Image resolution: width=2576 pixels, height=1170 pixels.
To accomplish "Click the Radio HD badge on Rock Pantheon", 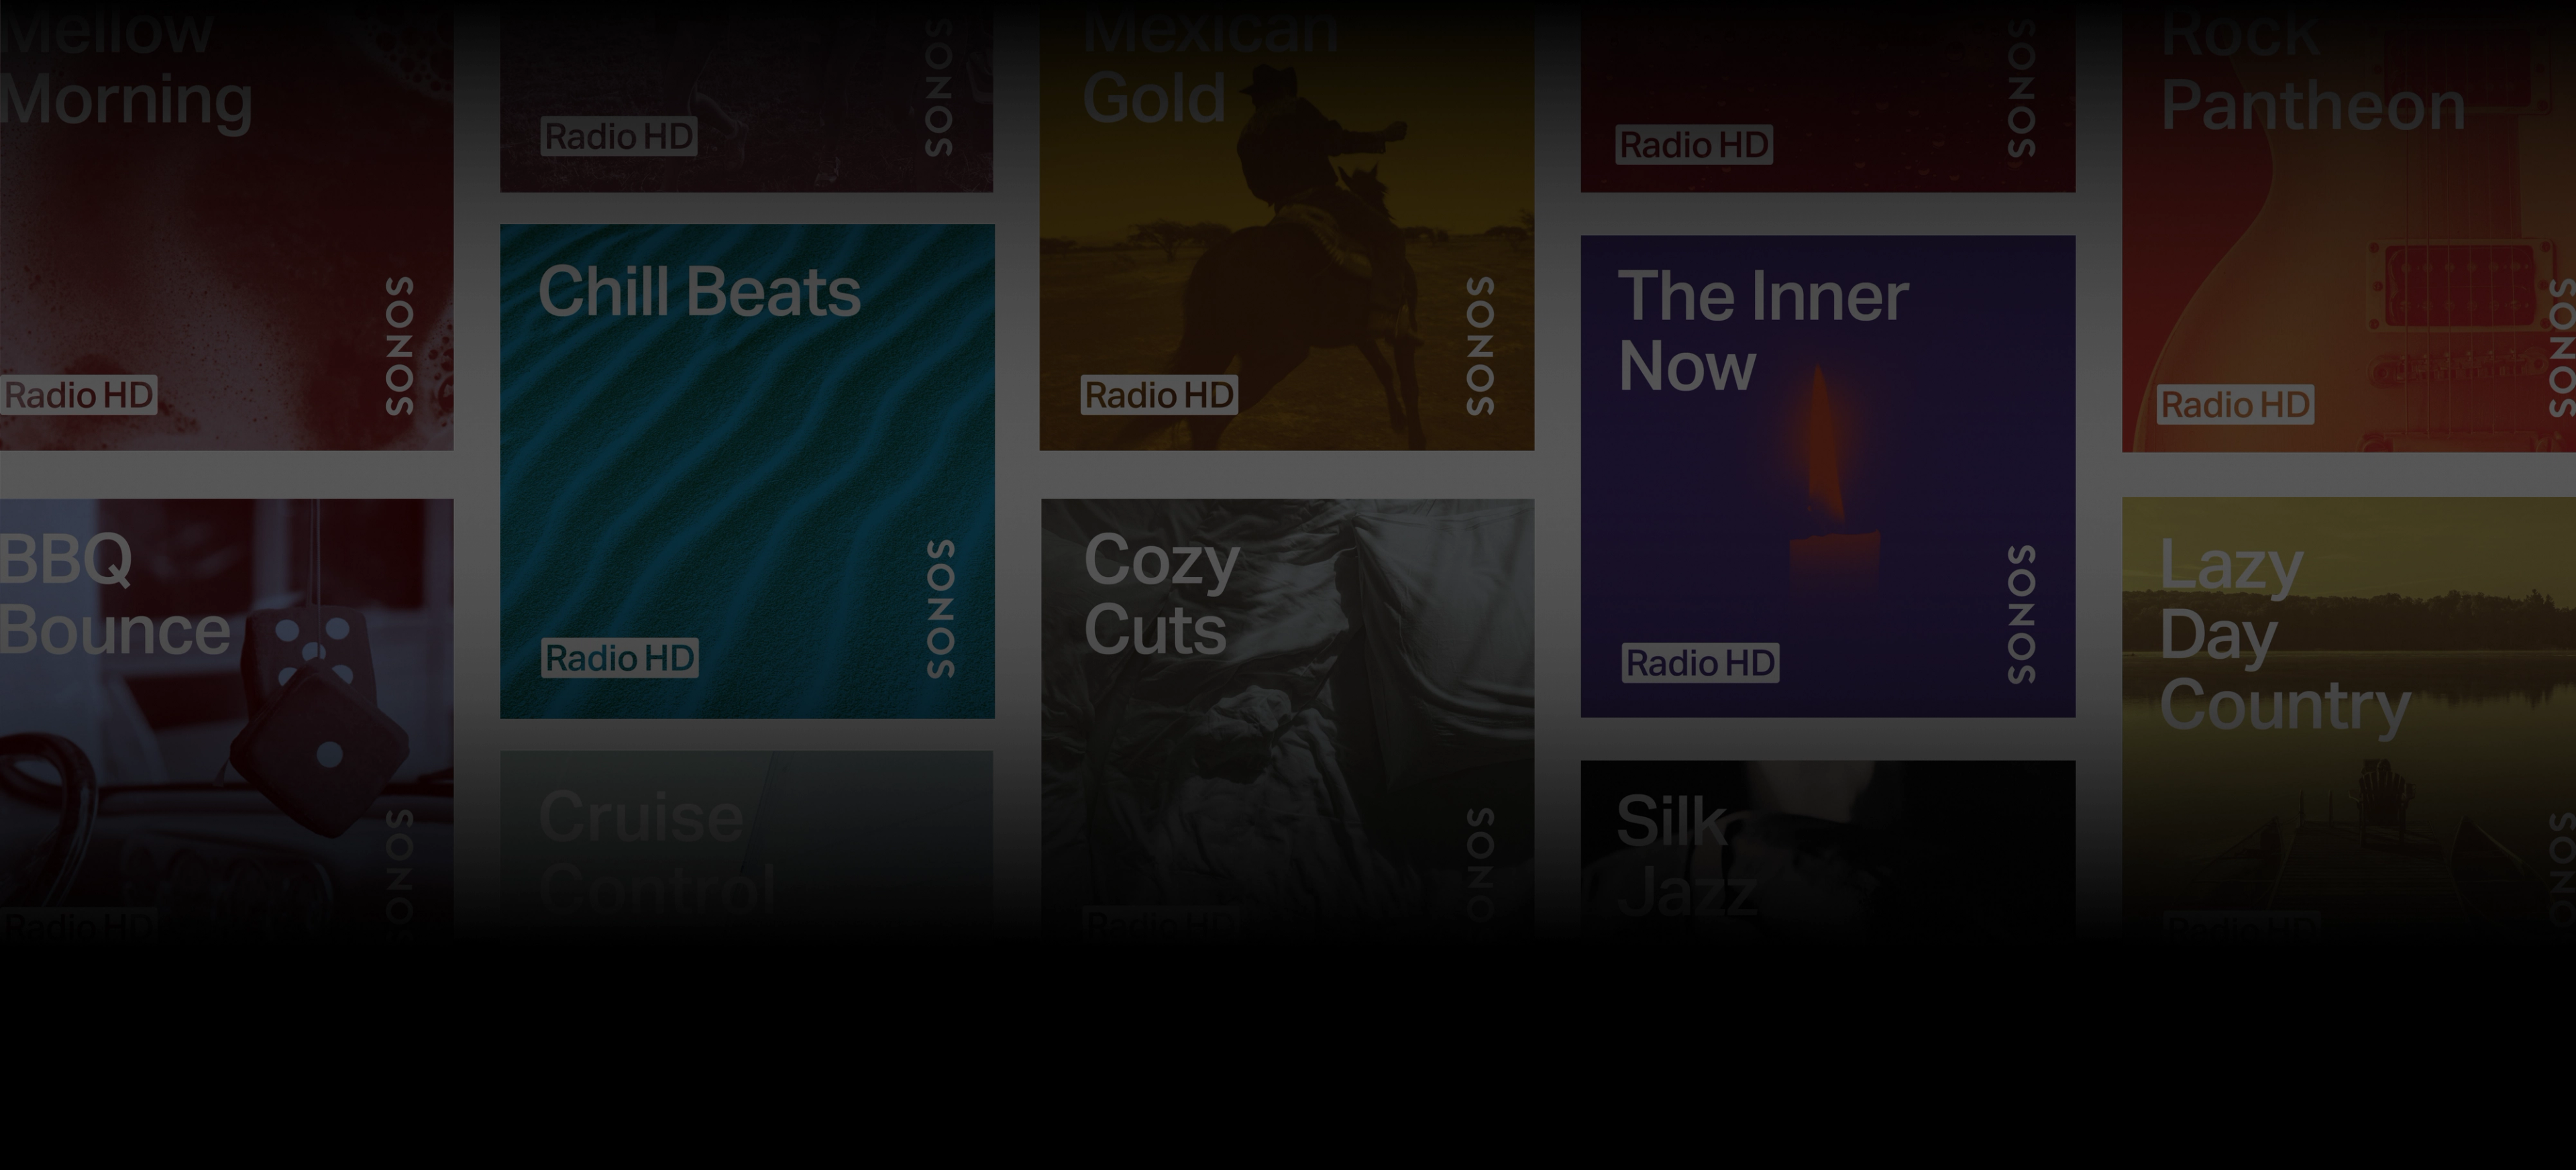I will pos(2235,405).
